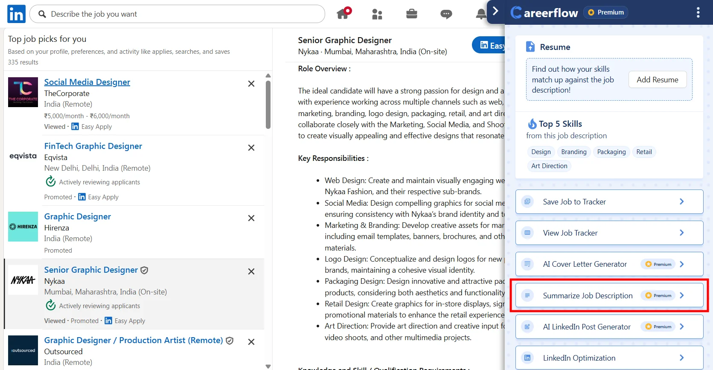Open LinkedIn Home with notification badge
Image resolution: width=713 pixels, height=370 pixels.
[x=344, y=13]
